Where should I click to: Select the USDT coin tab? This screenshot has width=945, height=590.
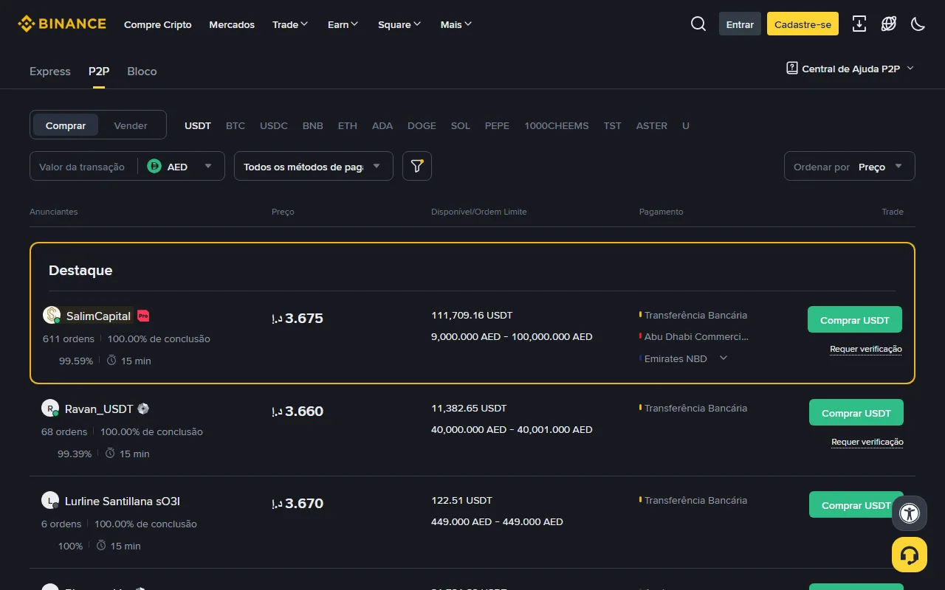click(x=198, y=125)
